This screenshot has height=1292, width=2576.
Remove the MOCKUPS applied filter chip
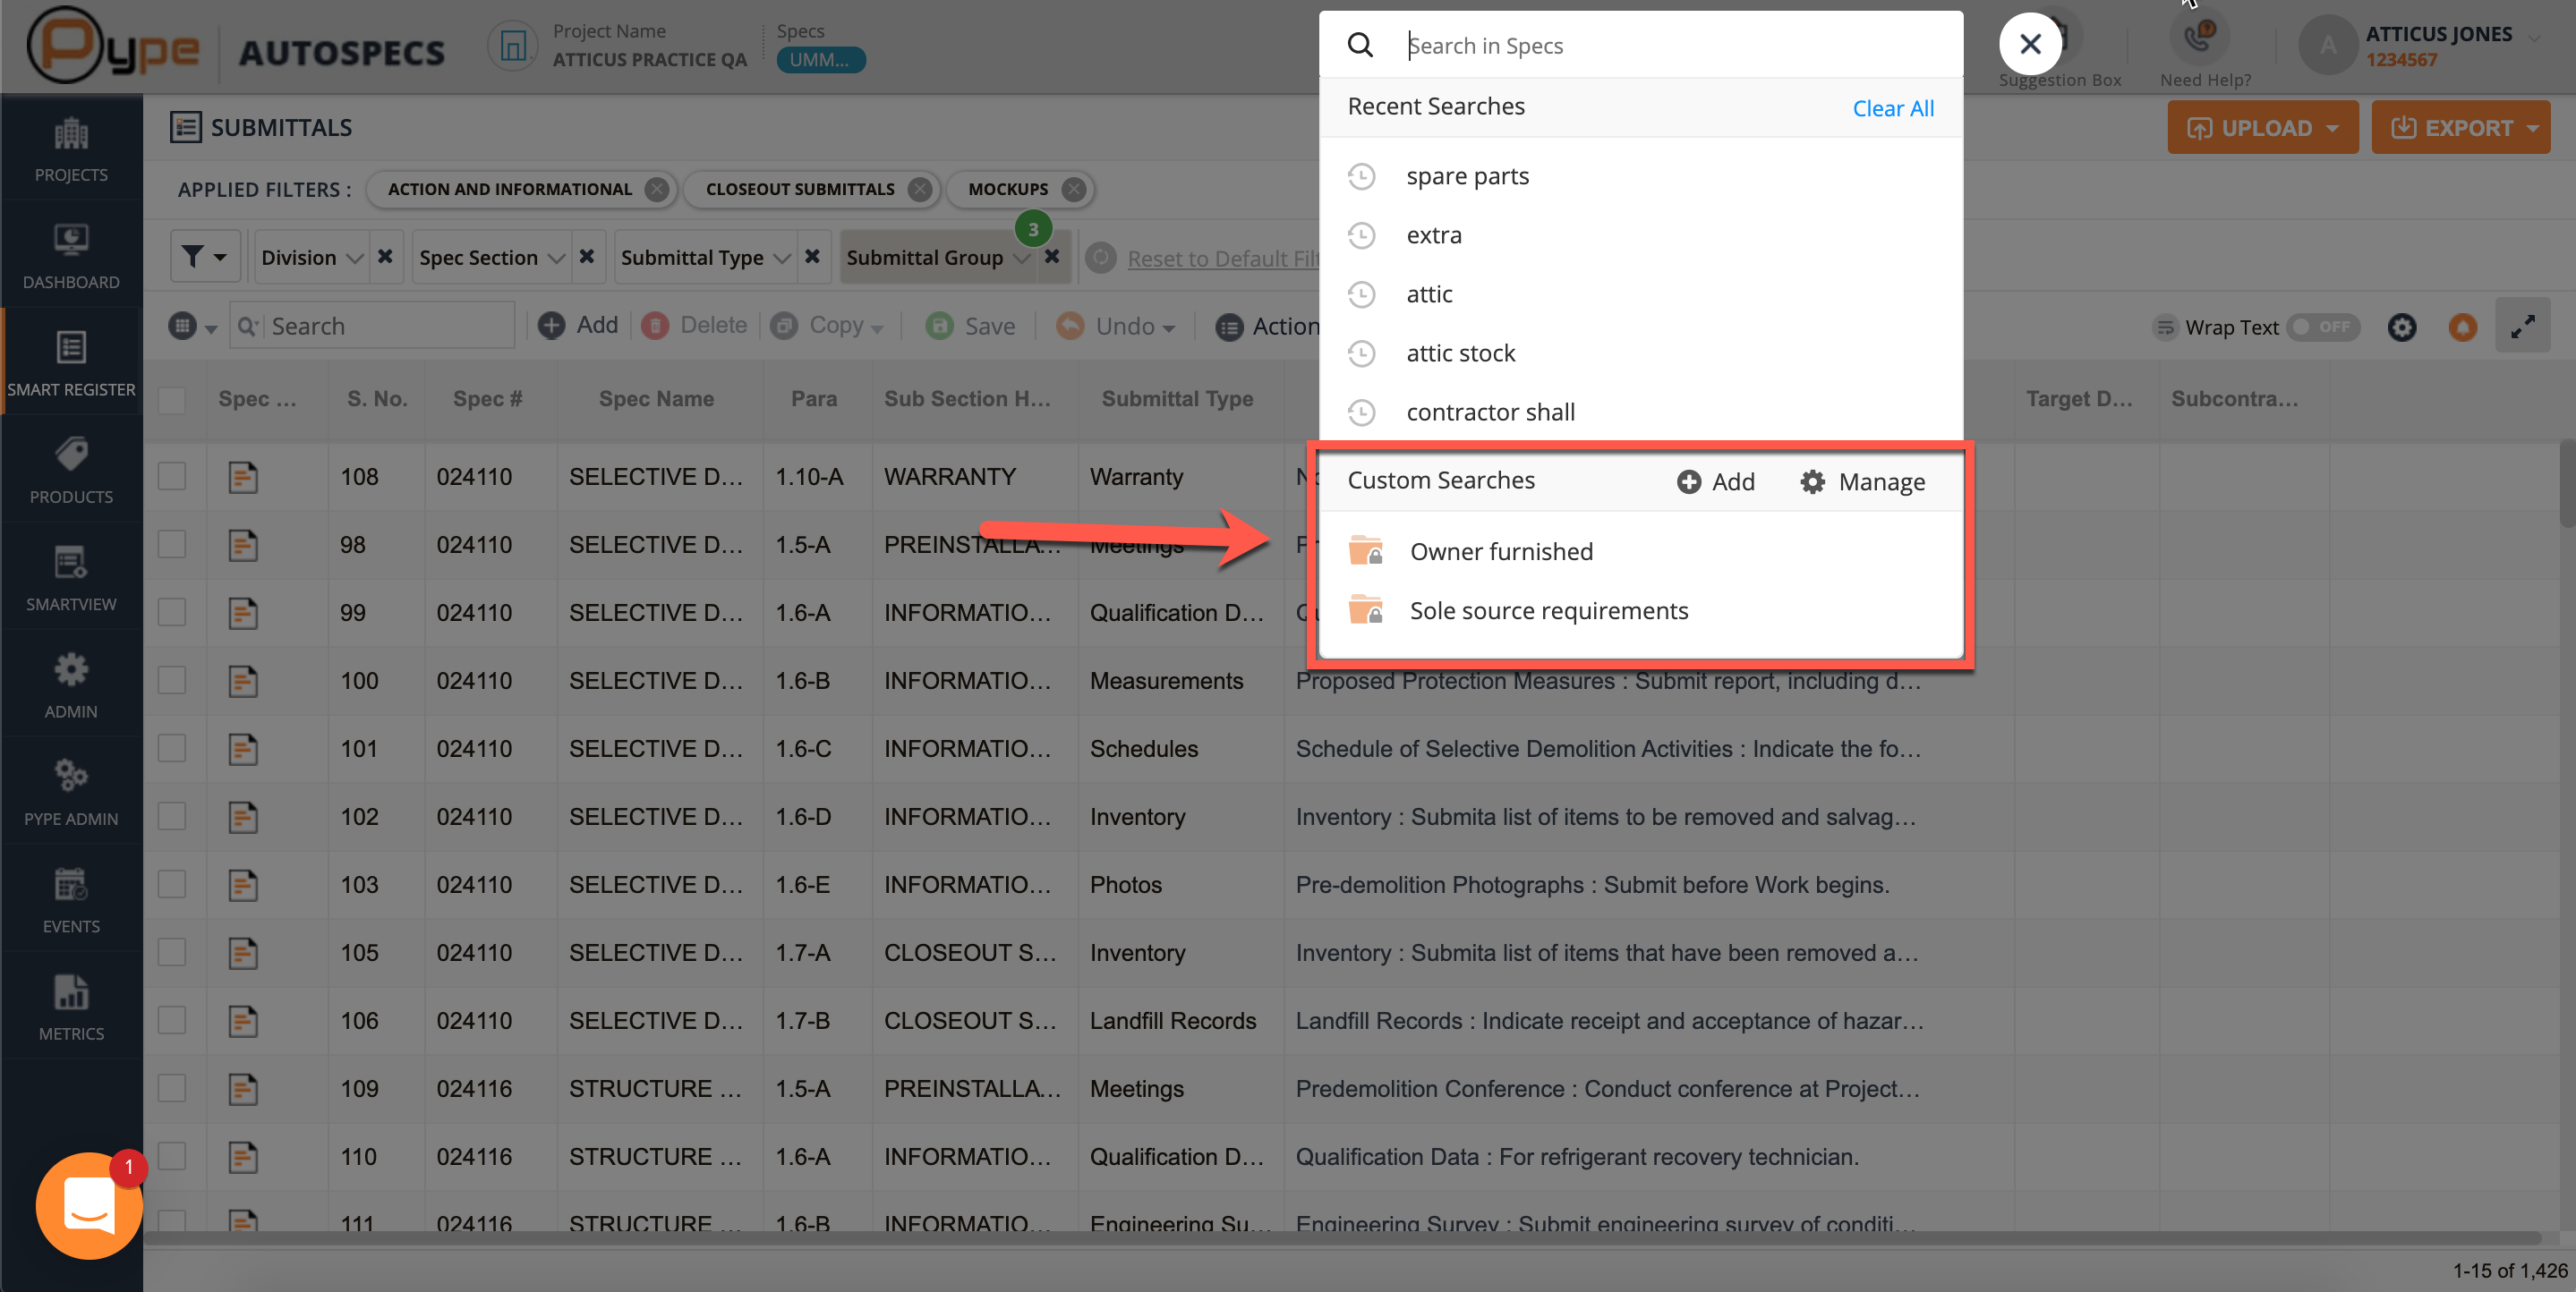[x=1073, y=189]
